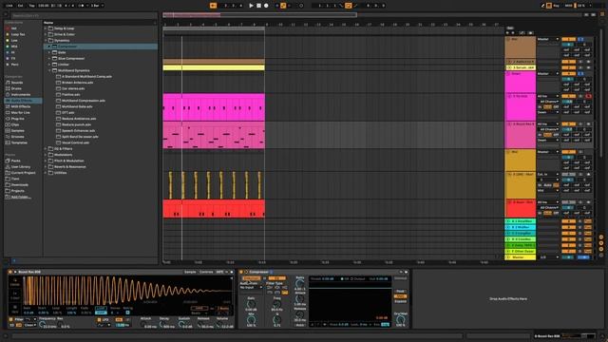This screenshot has width=608, height=342.
Task: Open User Library in Places
Action: pos(21,167)
